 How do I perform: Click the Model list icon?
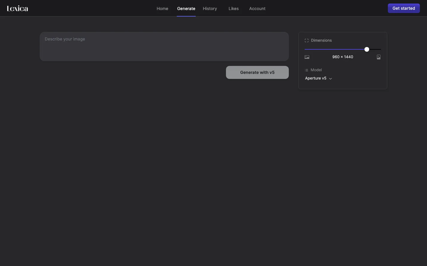[306, 70]
